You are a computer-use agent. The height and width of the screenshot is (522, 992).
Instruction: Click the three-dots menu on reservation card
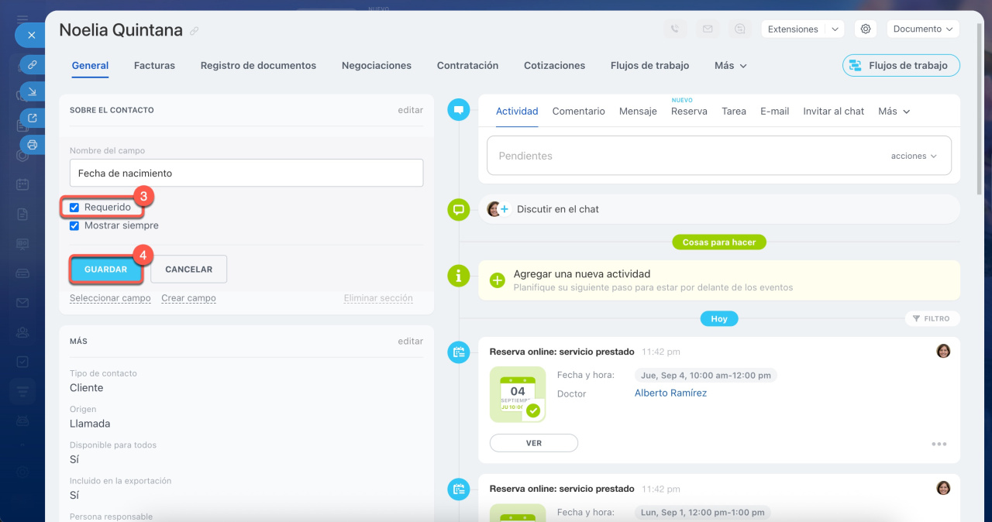pos(939,444)
